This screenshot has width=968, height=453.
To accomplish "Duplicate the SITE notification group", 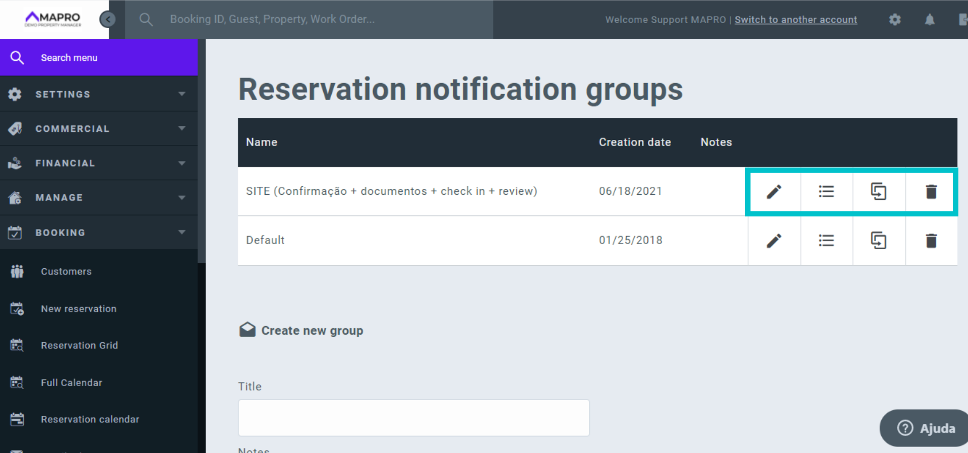I will [x=879, y=192].
